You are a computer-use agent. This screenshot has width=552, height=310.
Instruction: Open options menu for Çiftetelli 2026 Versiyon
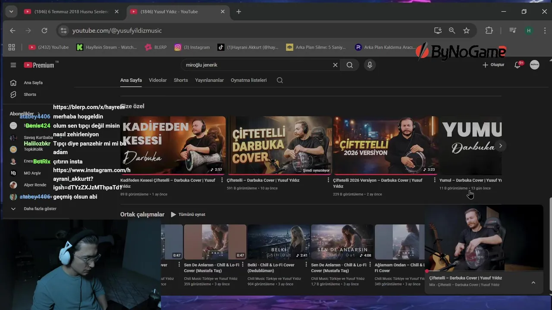(x=435, y=180)
